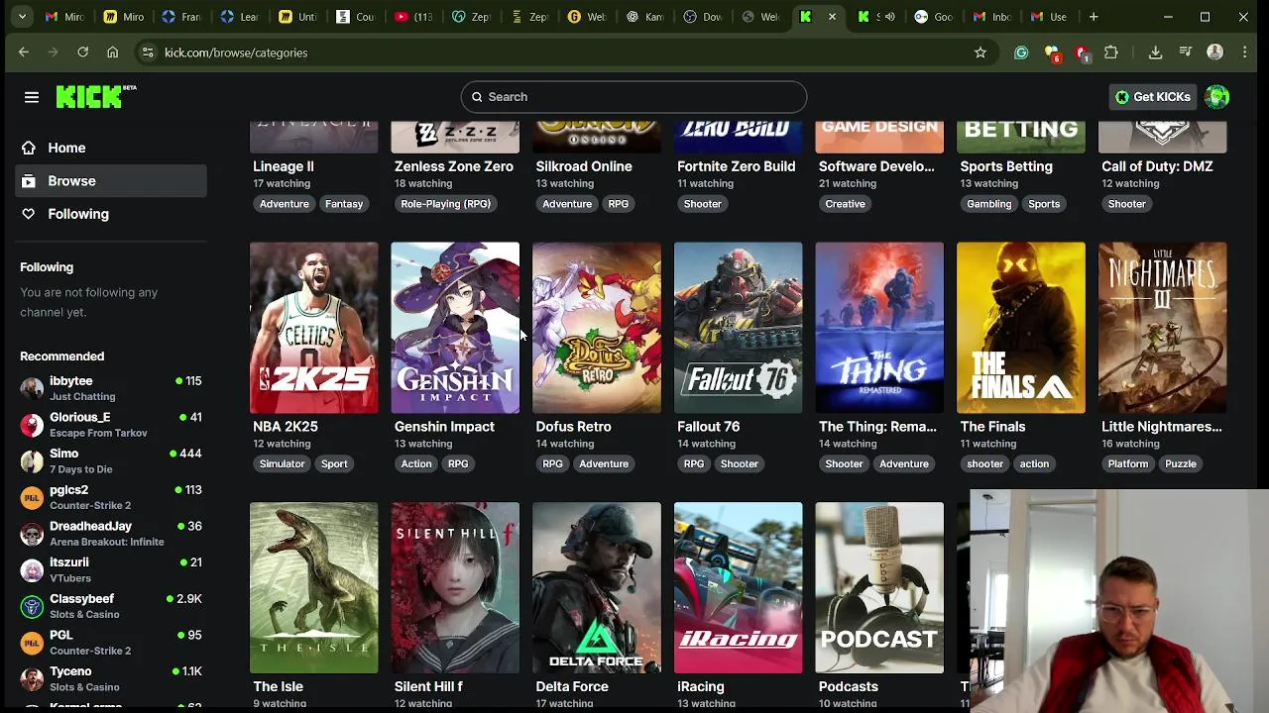Viewport: 1269px width, 713px height.
Task: Click the NBA 2K25 category thumbnail
Action: (313, 328)
